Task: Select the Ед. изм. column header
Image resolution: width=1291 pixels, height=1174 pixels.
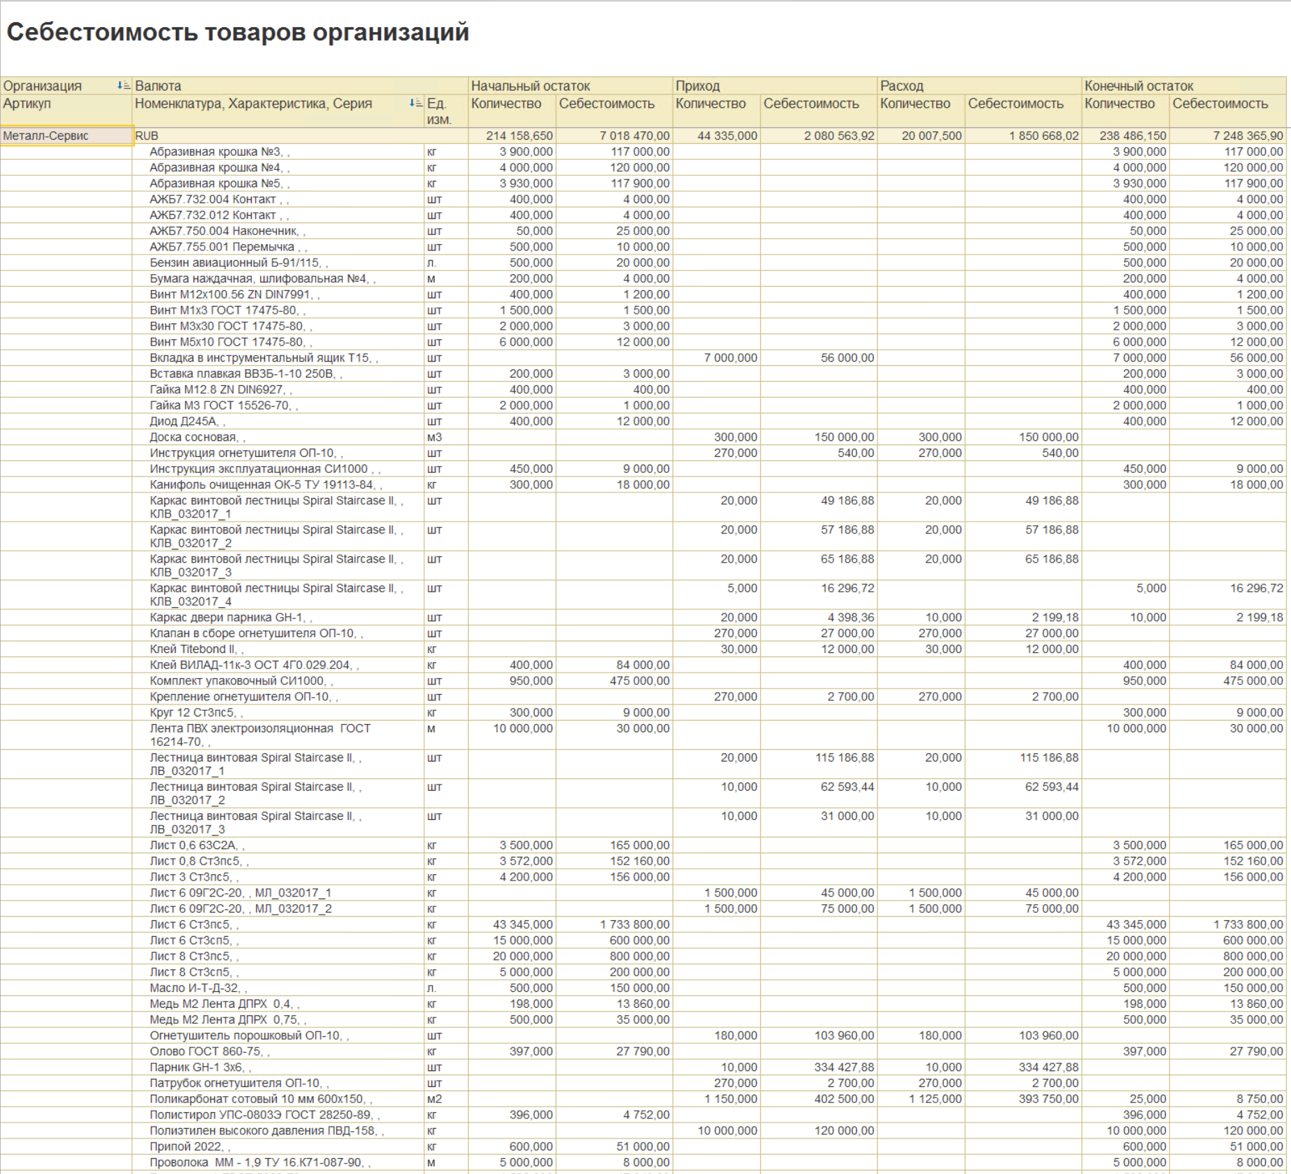Action: coord(438,111)
